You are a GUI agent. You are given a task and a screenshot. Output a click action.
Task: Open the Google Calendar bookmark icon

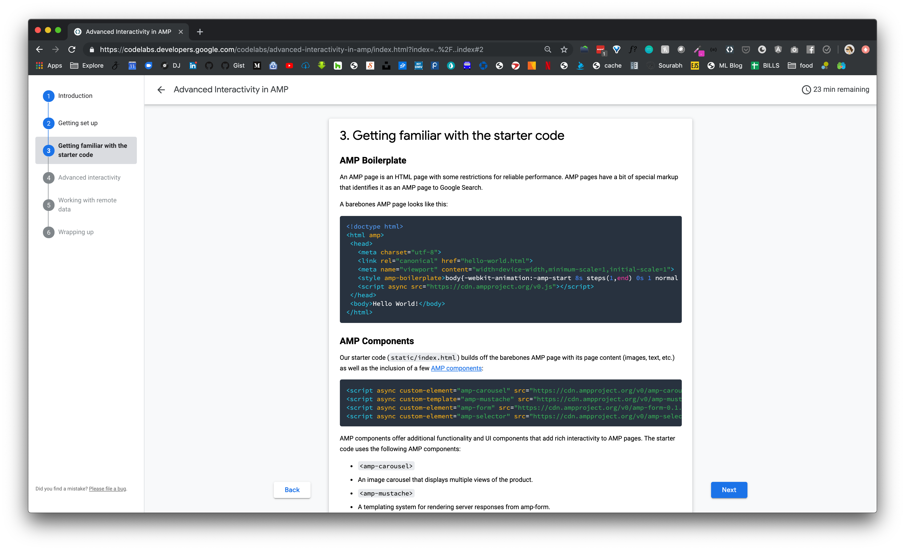[132, 66]
